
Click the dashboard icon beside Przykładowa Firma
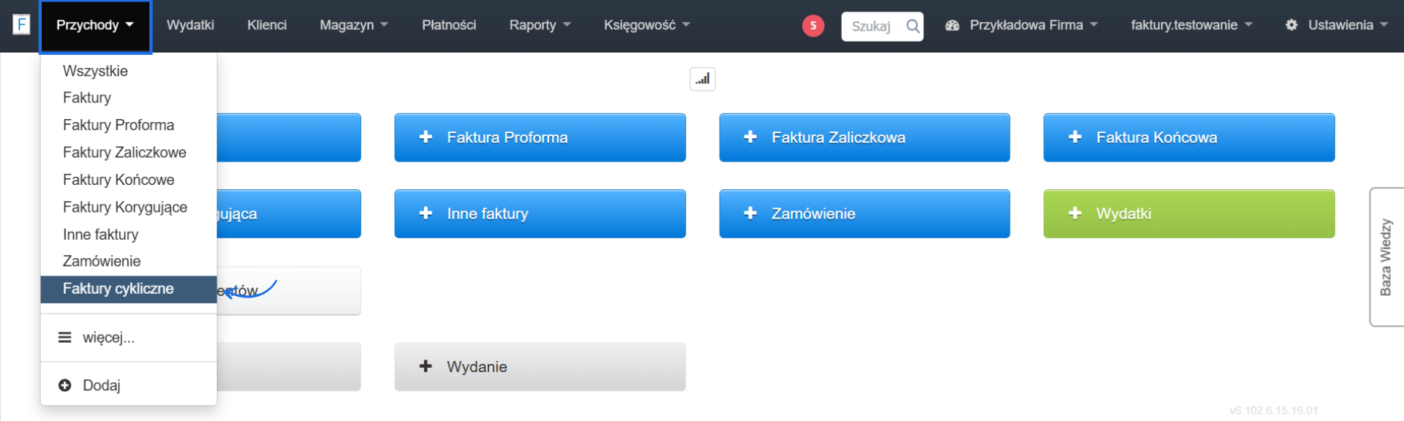(952, 25)
